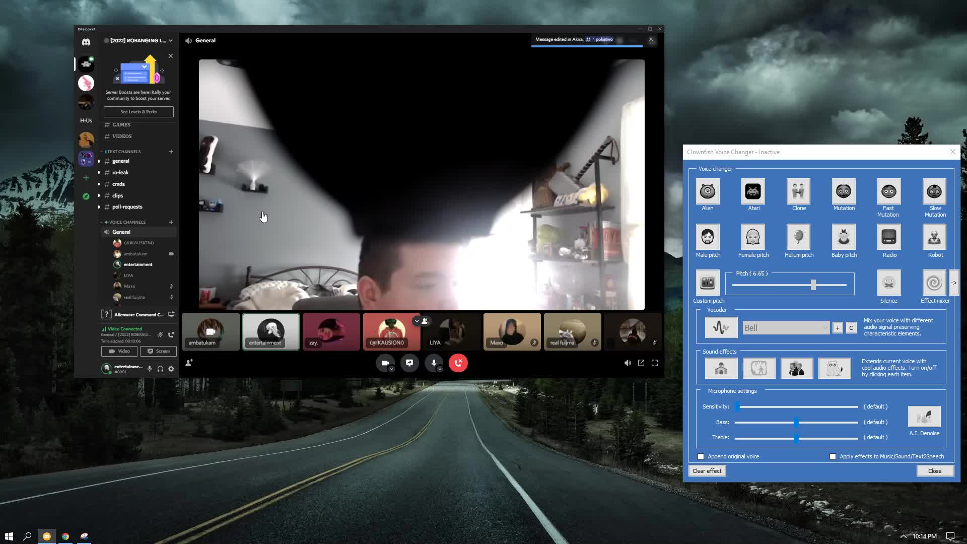Click See Levels & Perks button
The width and height of the screenshot is (967, 544).
(x=139, y=112)
